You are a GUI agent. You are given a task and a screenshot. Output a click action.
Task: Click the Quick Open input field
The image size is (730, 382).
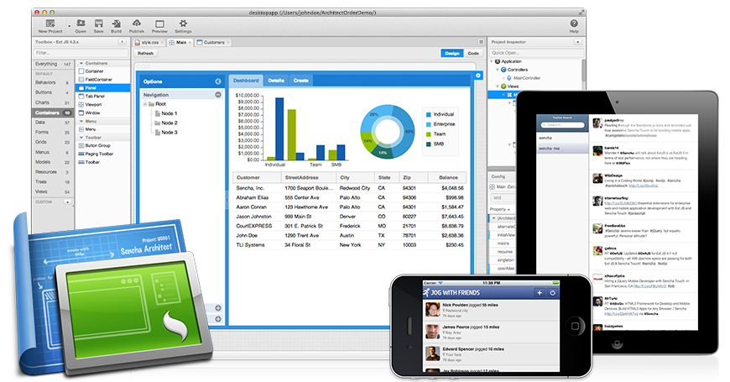[536, 53]
